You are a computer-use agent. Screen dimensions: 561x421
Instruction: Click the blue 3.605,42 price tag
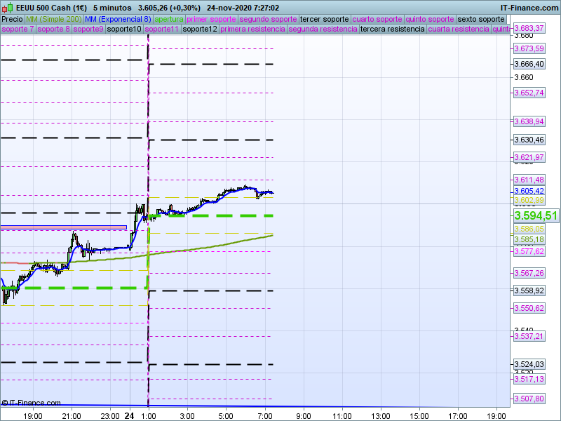529,191
